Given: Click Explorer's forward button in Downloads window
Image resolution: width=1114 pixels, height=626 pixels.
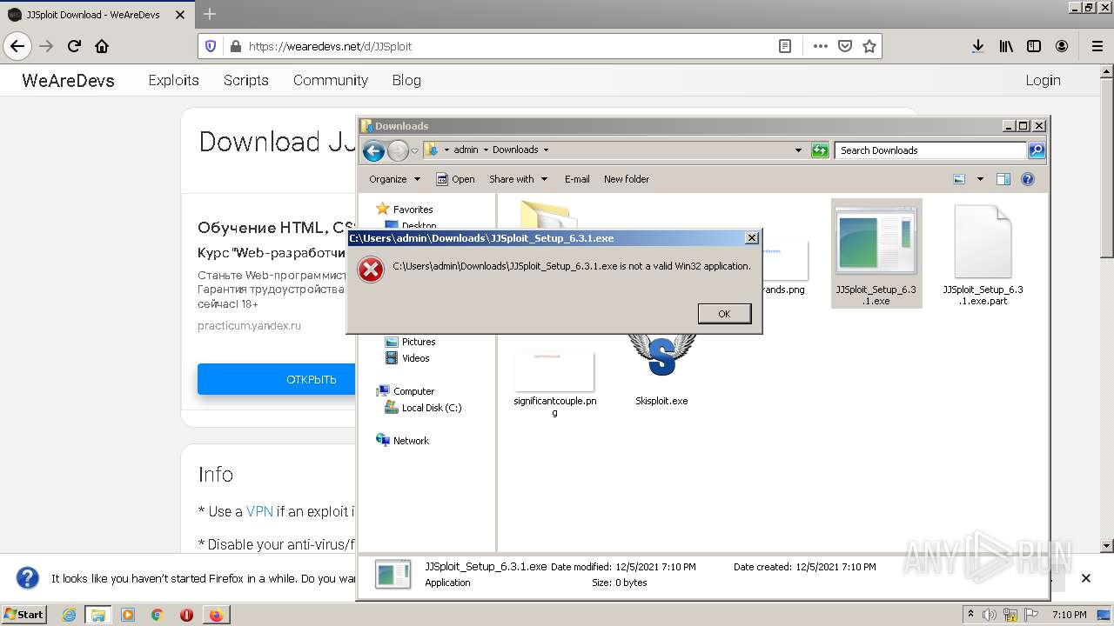Looking at the screenshot, I should pyautogui.click(x=398, y=150).
